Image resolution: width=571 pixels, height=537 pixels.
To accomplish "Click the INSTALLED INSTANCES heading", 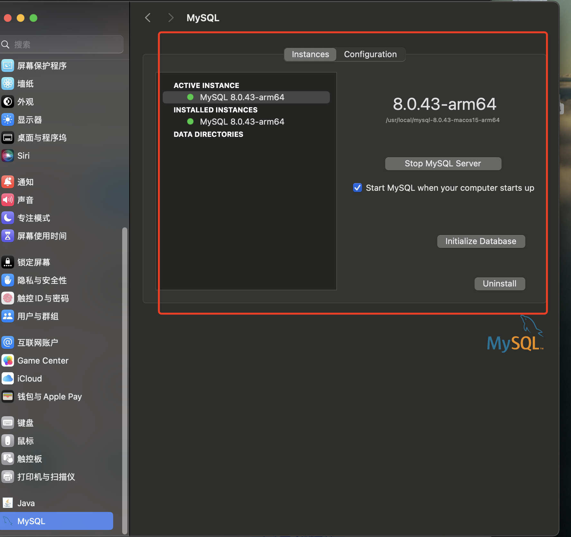I will pos(215,110).
